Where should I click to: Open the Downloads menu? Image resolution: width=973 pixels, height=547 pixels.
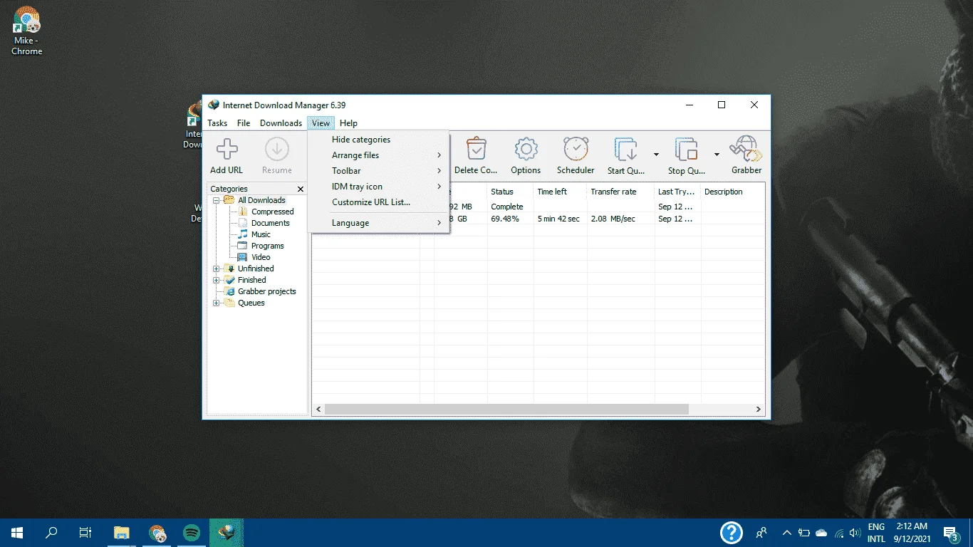(x=281, y=123)
